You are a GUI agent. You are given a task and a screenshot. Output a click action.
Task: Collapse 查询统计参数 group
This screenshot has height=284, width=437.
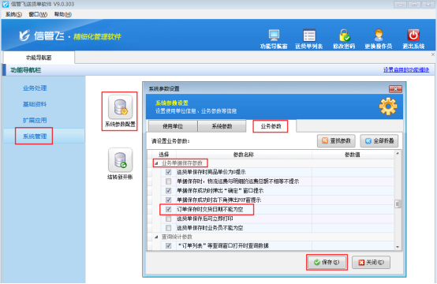pos(156,237)
